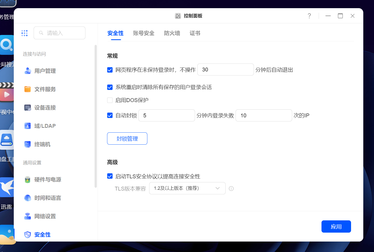Image resolution: width=374 pixels, height=252 pixels.
Task: Click the TLS版本兼容 label
Action: [x=130, y=189]
